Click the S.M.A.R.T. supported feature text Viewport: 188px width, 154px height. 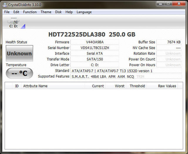(80, 77)
